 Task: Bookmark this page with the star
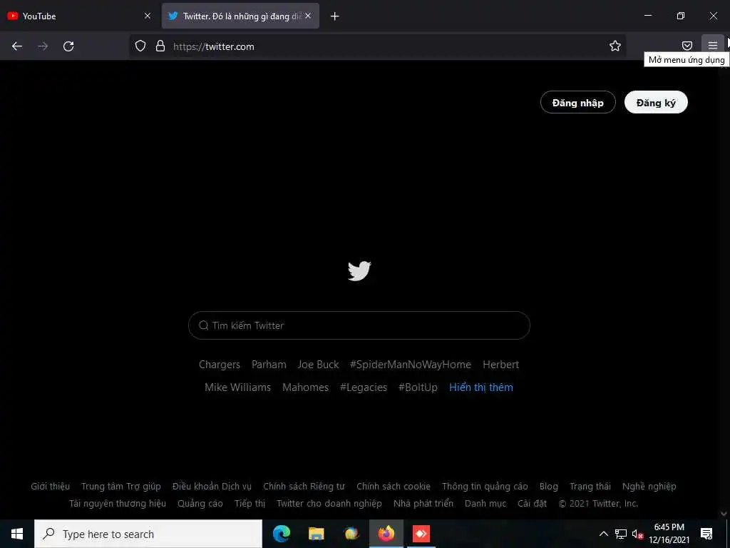(615, 46)
